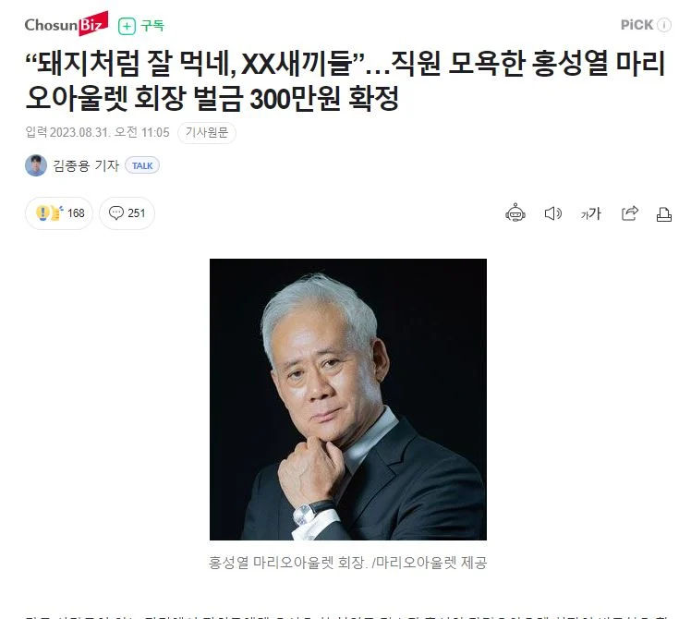Open the AI summary robot icon
This screenshot has height=619, width=691.
[515, 213]
